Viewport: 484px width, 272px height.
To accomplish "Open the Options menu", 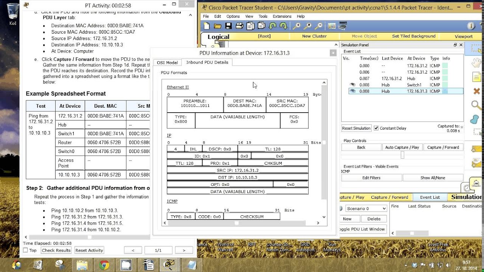I will (x=233, y=17).
